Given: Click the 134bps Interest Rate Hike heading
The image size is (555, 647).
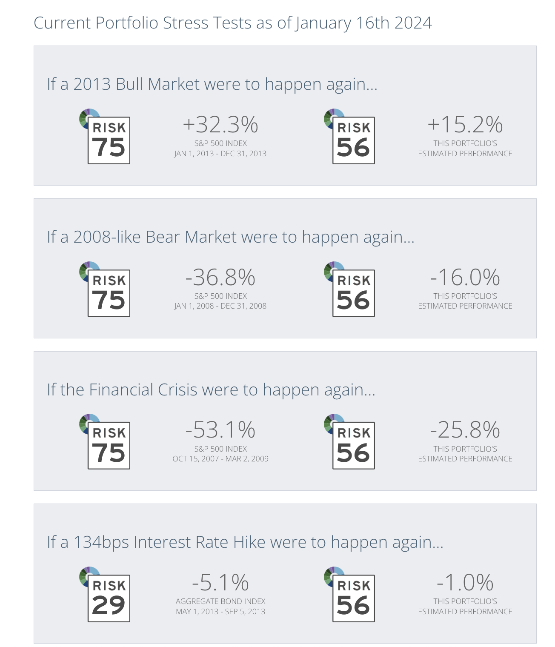Looking at the screenshot, I should 245,542.
